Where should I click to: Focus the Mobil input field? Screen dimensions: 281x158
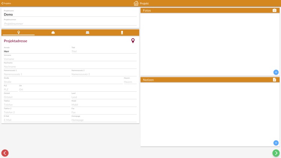click(104, 104)
